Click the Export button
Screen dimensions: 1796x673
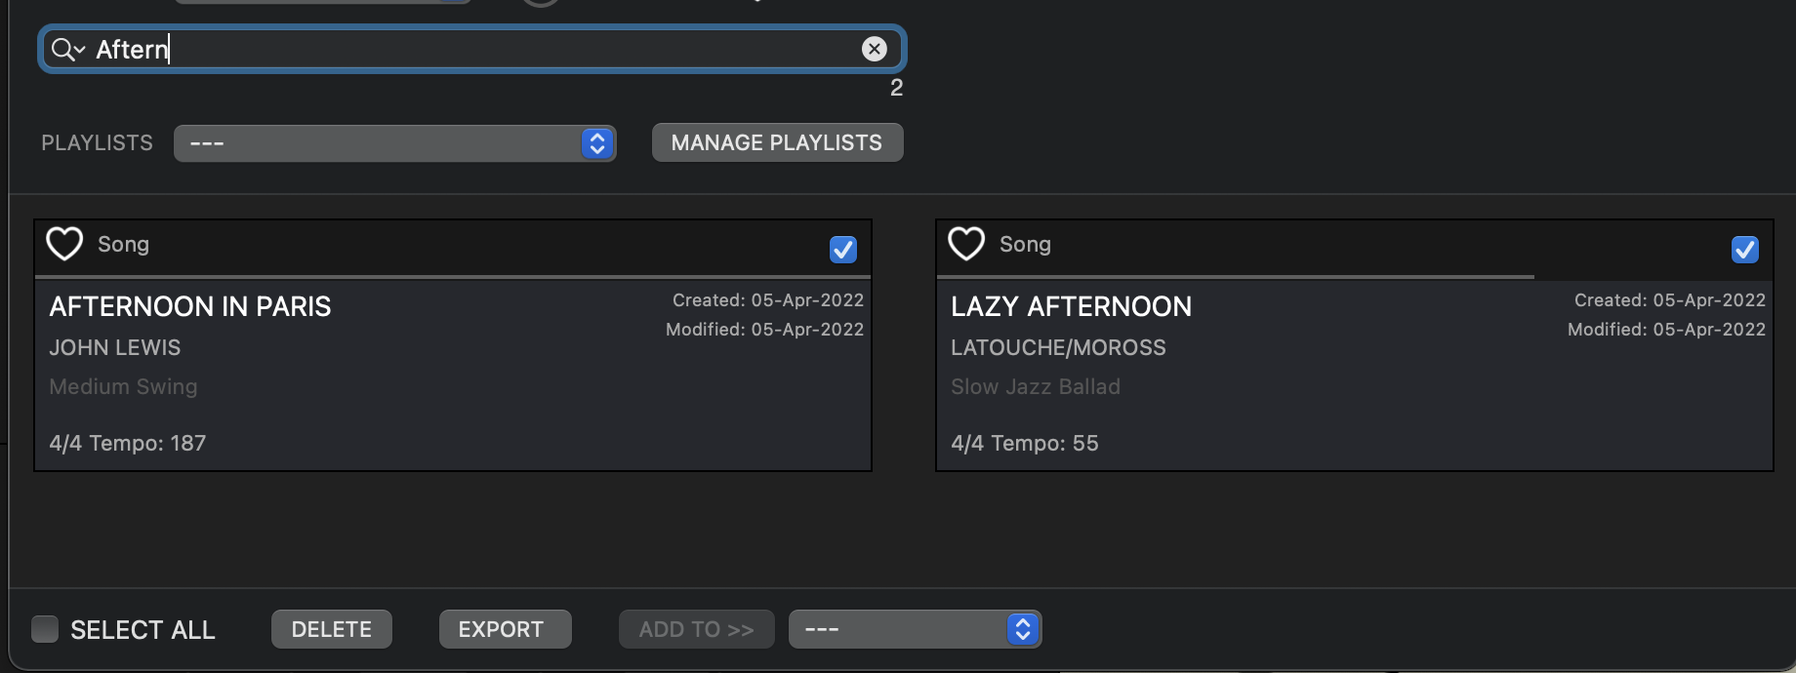[505, 629]
